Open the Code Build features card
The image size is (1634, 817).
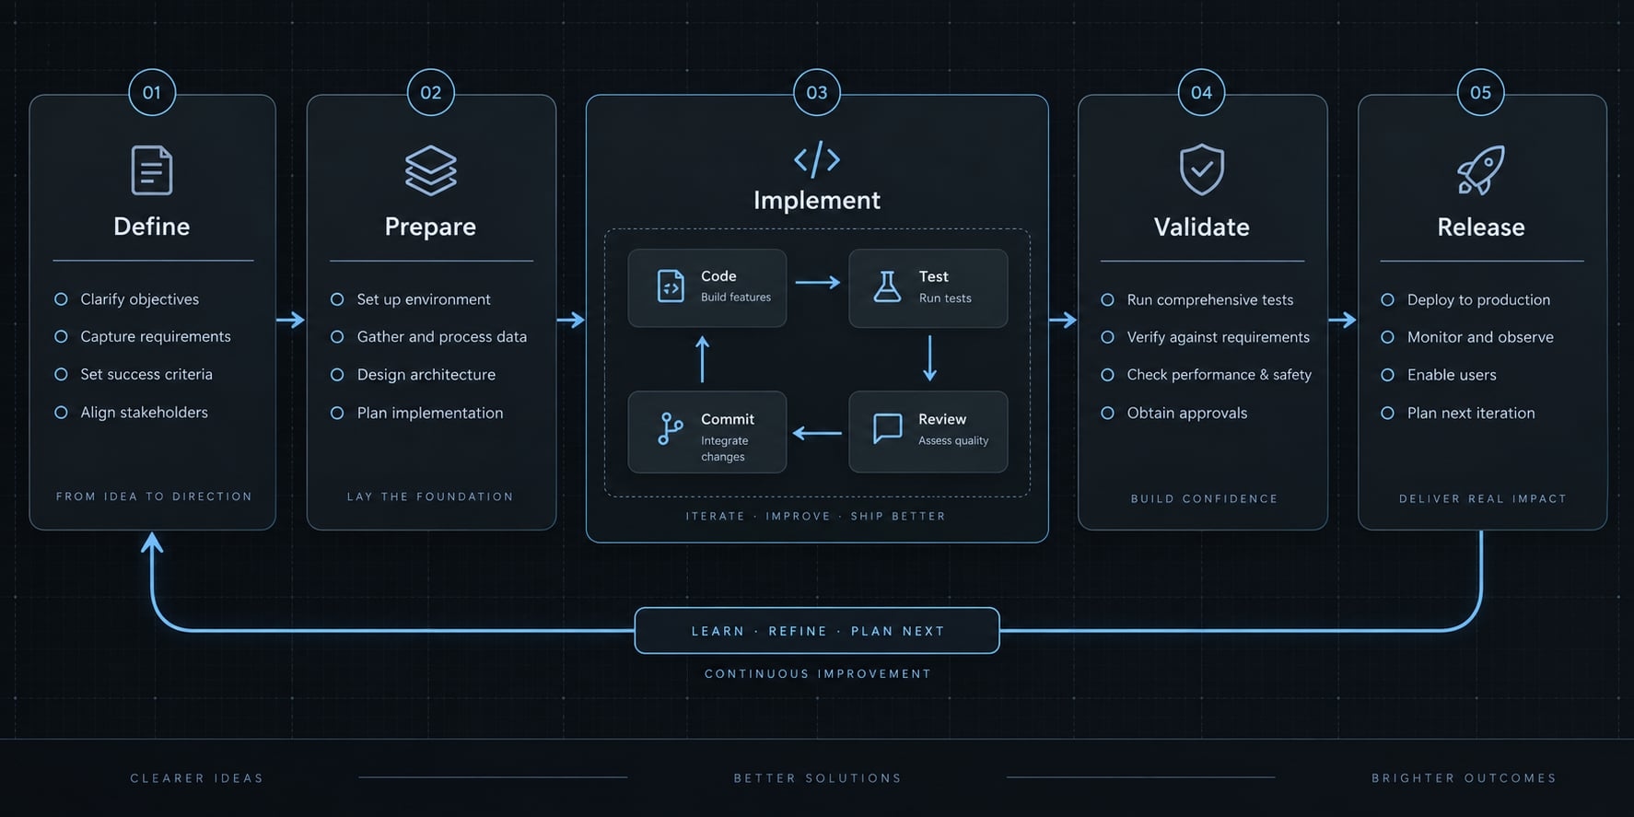[707, 287]
